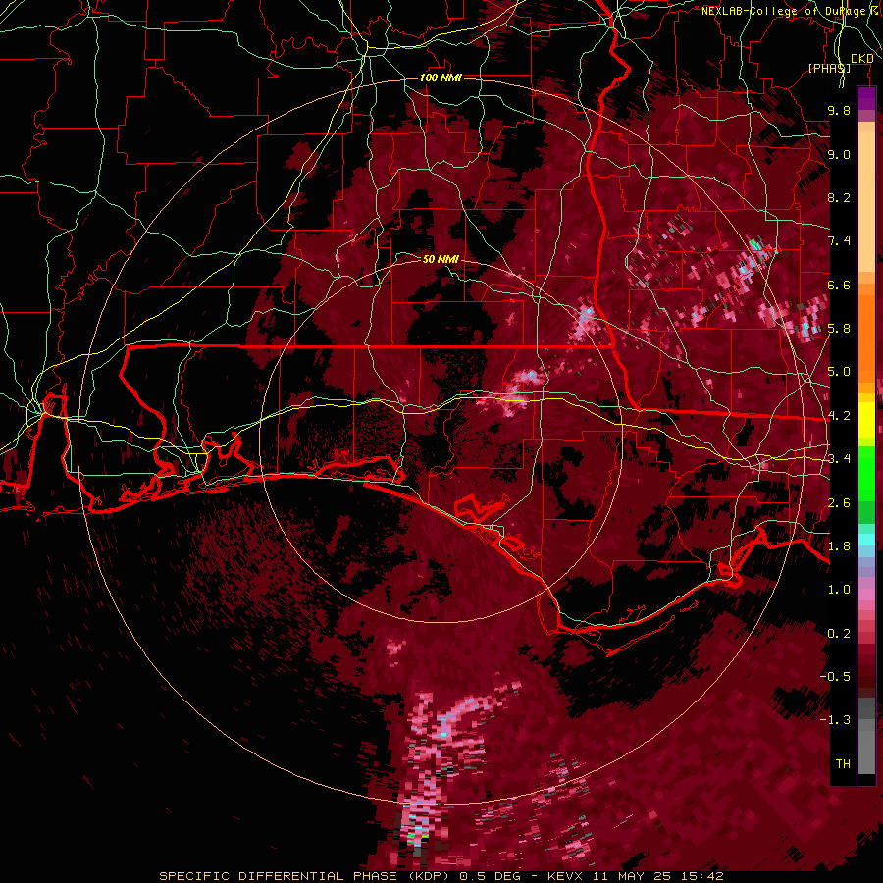The image size is (883, 883).
Task: Click the 4.2 scale value
Action: click(x=839, y=416)
